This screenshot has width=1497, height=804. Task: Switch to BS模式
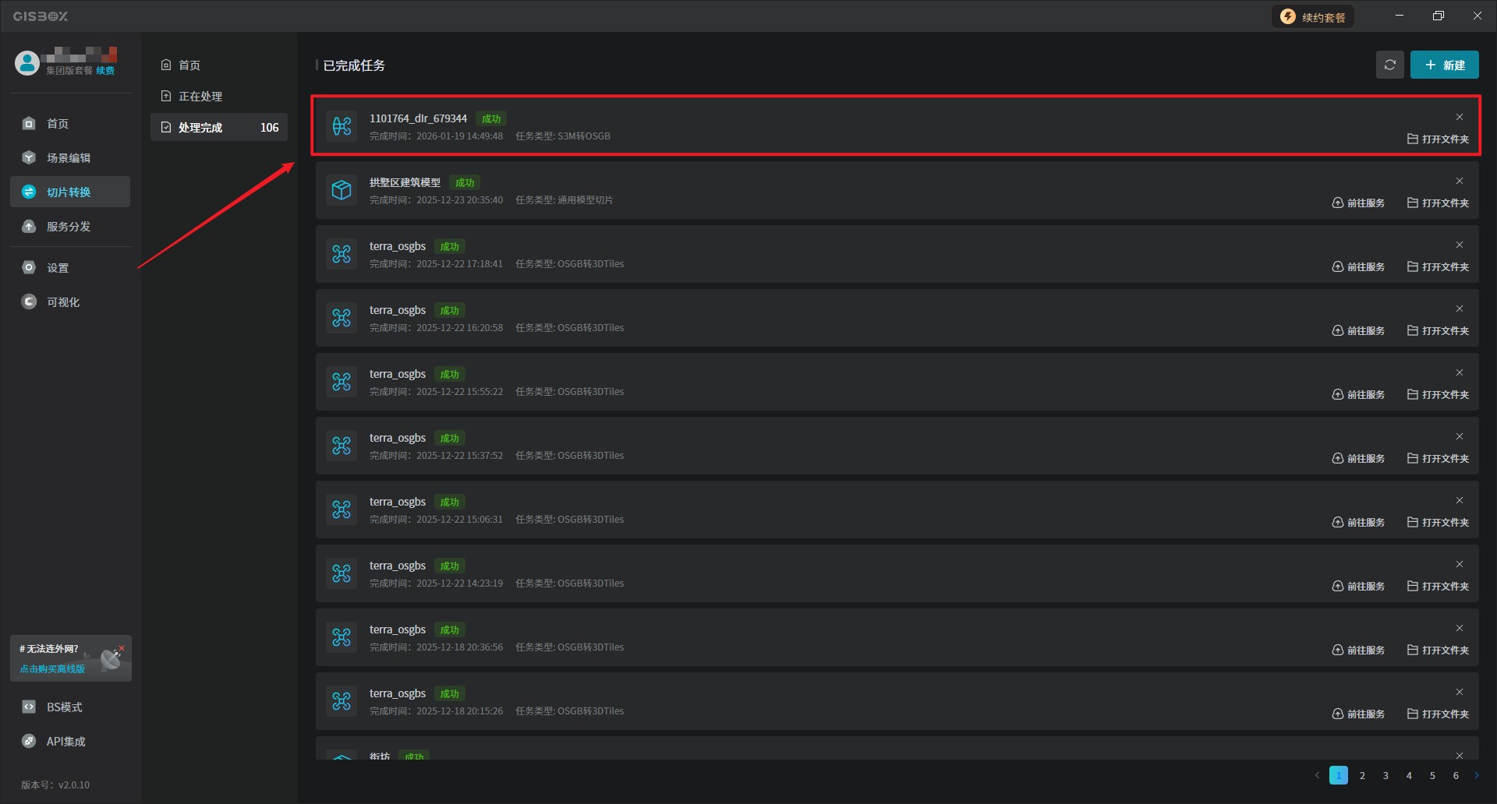click(x=64, y=707)
